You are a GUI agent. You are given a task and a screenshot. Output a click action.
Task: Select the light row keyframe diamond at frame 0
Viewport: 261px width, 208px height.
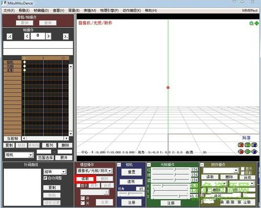pos(25,66)
